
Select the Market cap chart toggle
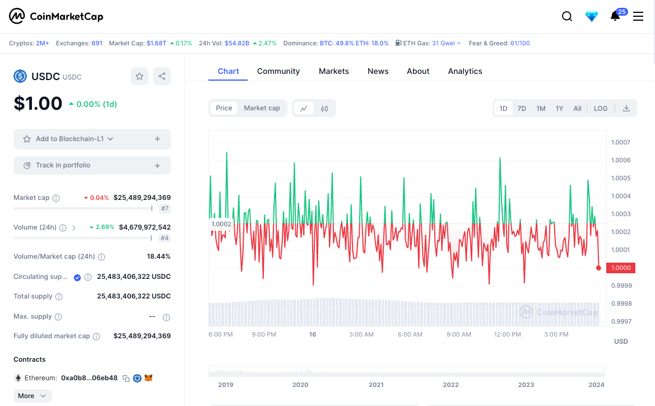pyautogui.click(x=262, y=108)
